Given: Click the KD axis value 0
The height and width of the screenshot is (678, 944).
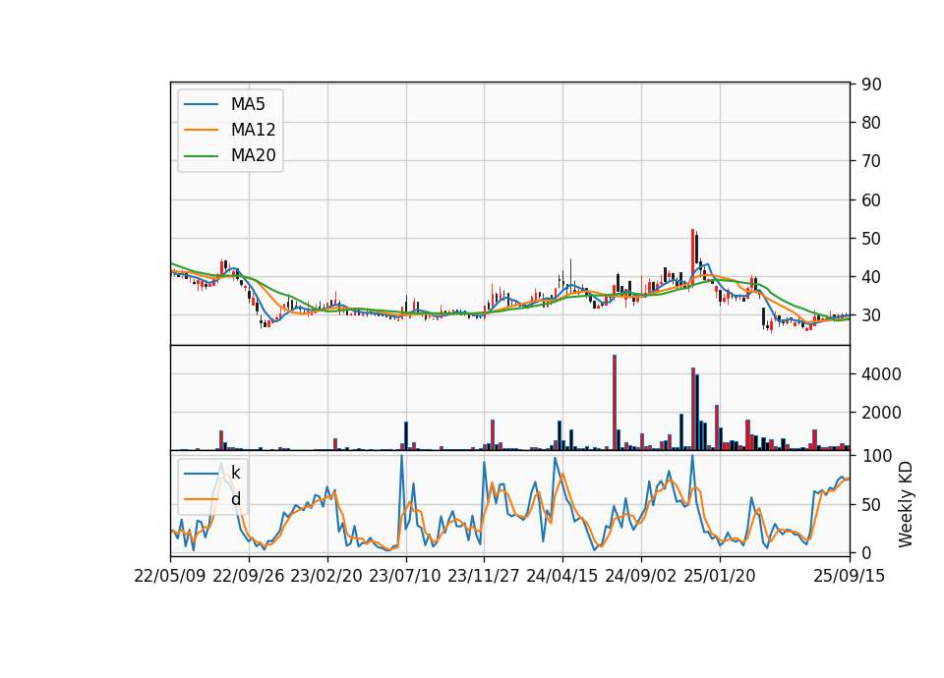Looking at the screenshot, I should pyautogui.click(x=866, y=552).
